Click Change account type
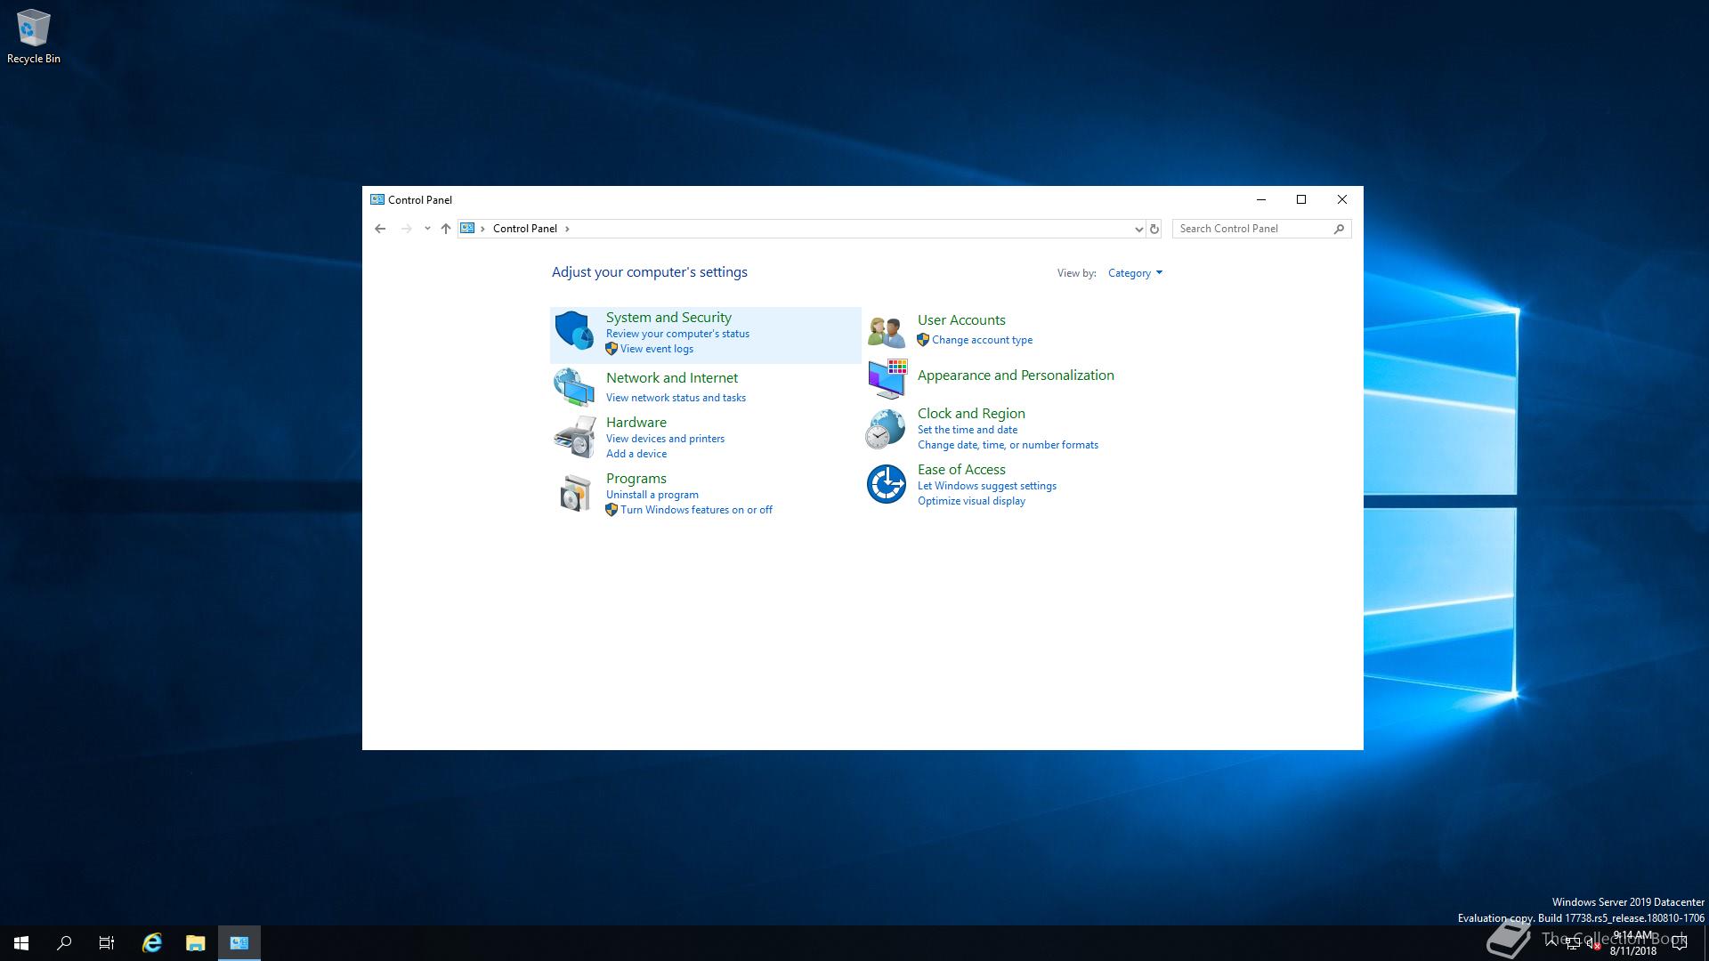 coord(982,340)
